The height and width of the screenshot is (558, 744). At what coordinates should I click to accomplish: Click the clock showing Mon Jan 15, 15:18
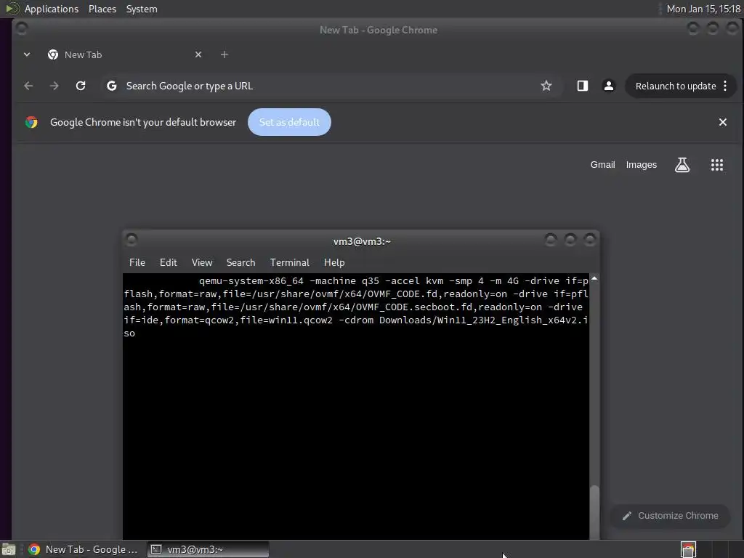tap(703, 9)
